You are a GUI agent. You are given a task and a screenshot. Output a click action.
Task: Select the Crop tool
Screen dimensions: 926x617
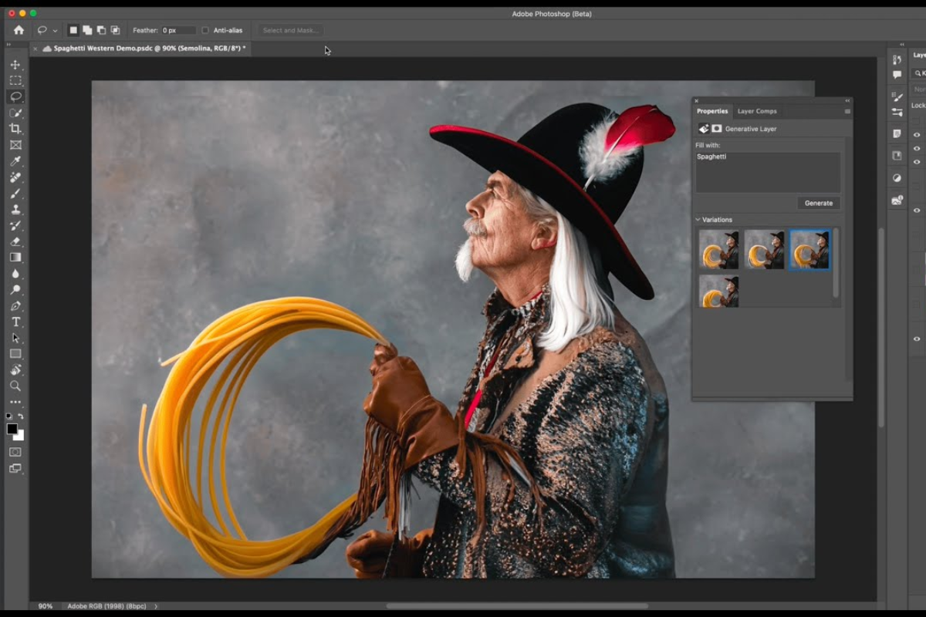(15, 129)
